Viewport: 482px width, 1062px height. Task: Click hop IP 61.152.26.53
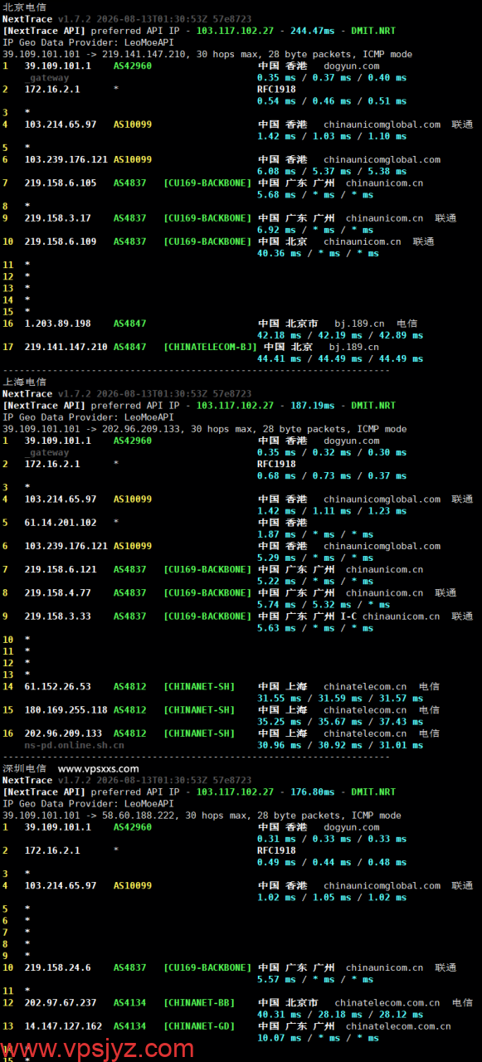[58, 686]
